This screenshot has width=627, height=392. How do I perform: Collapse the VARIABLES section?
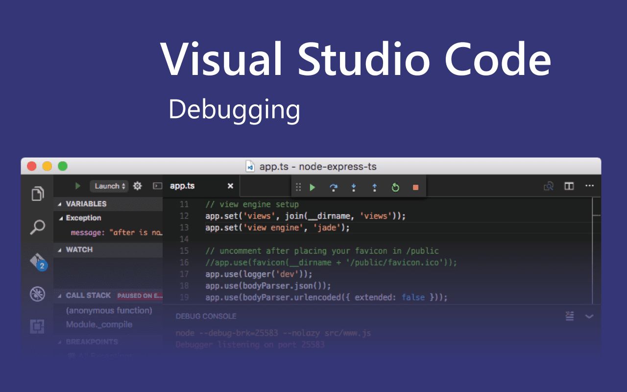[60, 204]
